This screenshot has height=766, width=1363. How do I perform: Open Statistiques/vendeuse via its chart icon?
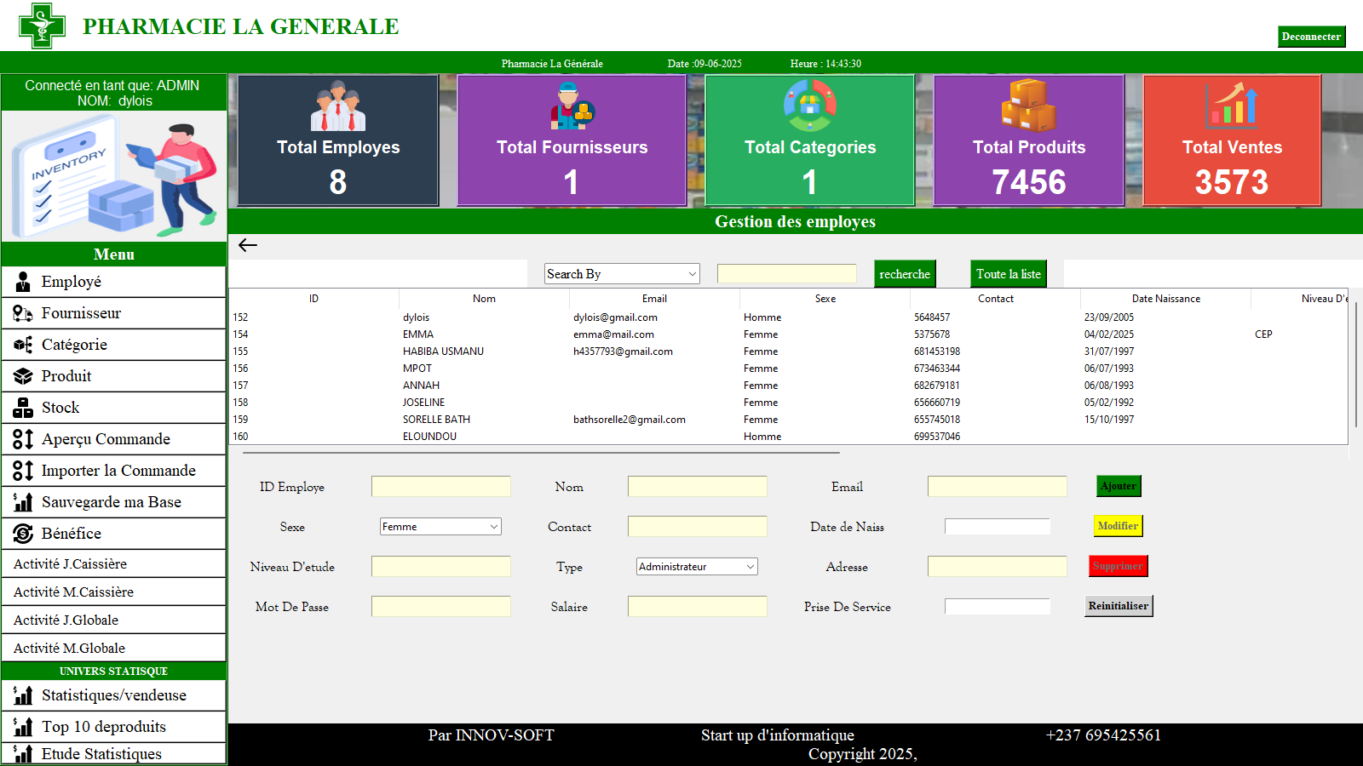21,695
